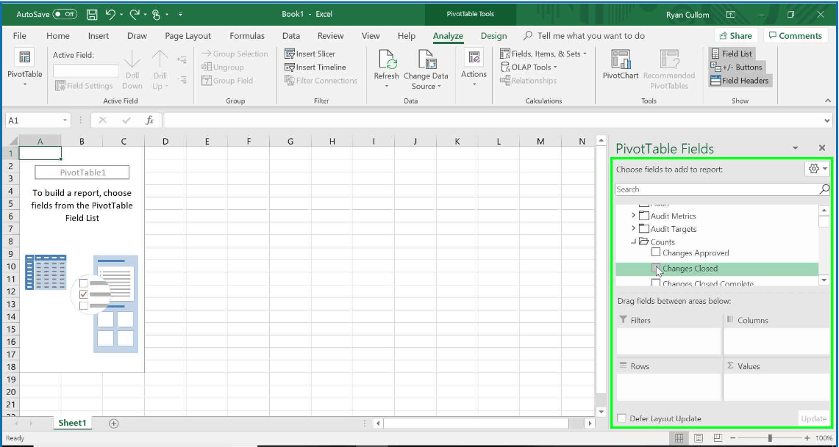Viewport: 839px width, 447px height.
Task: Click the Update button
Action: click(813, 418)
